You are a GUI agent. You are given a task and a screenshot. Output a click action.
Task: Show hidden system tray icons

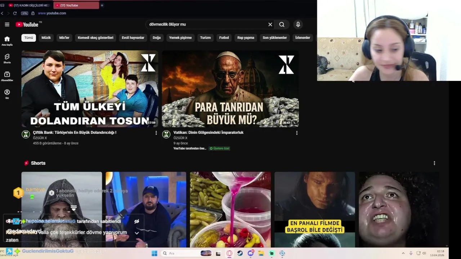(x=403, y=253)
